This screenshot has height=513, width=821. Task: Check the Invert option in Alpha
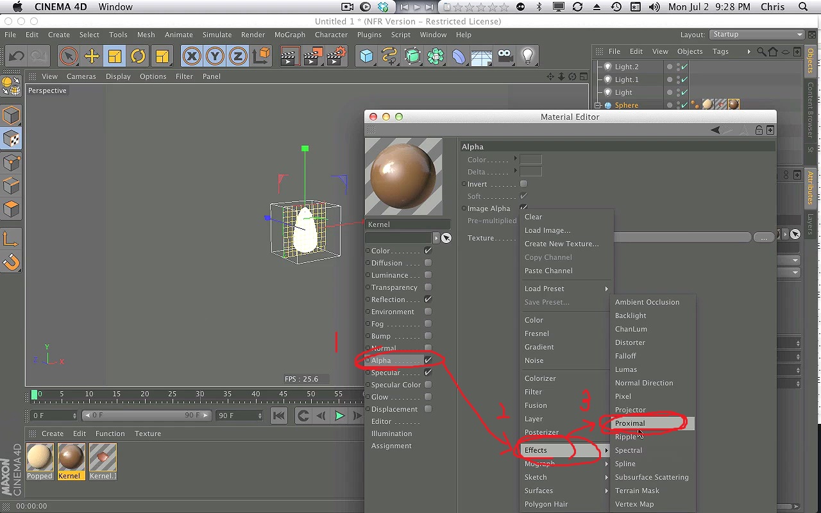523,184
